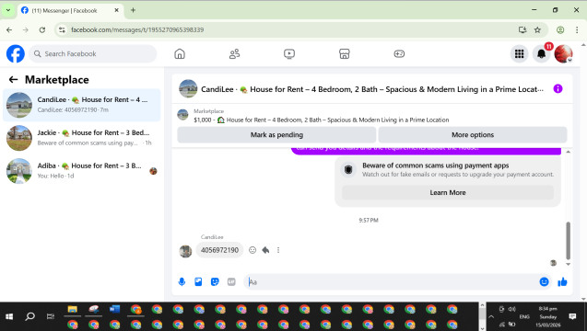Open Word from taskbar
The width and height of the screenshot is (587, 331).
[114, 309]
